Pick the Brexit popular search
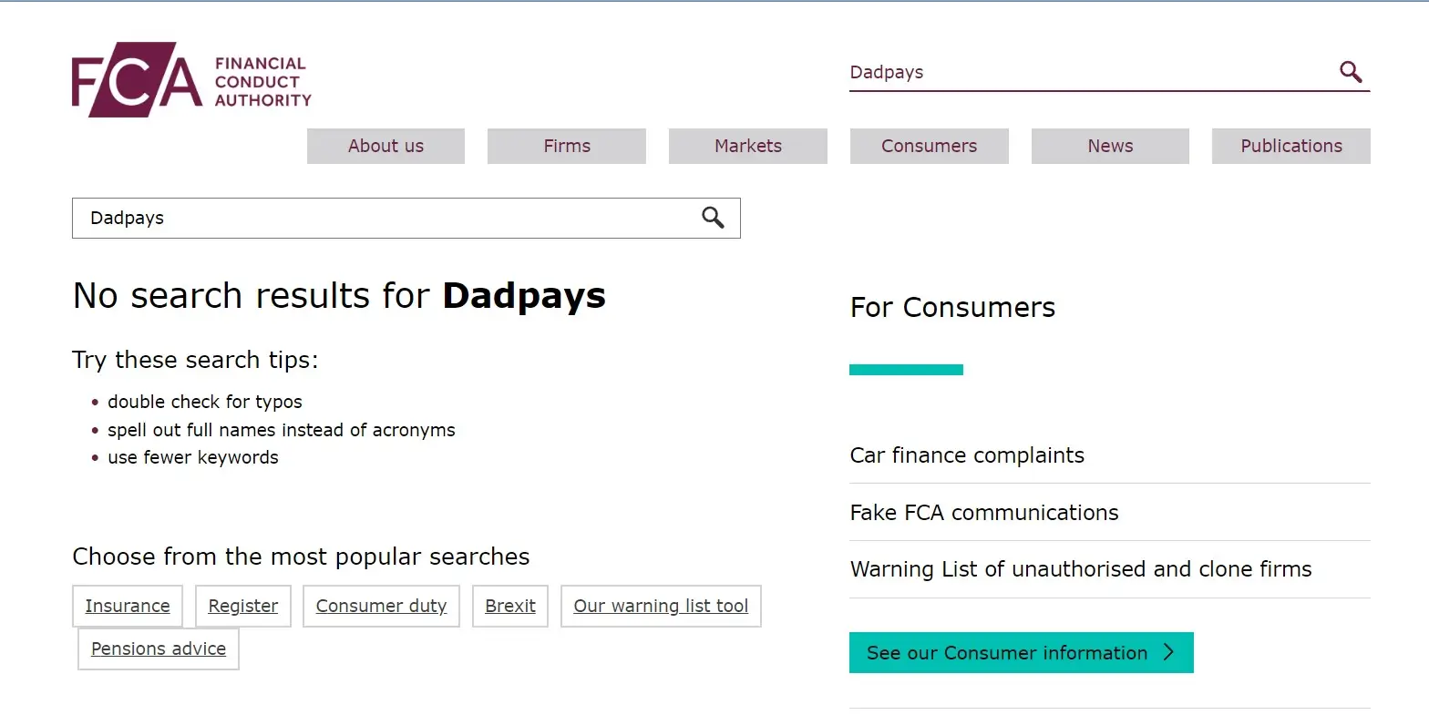Viewport: 1429px width, 715px height. (510, 606)
